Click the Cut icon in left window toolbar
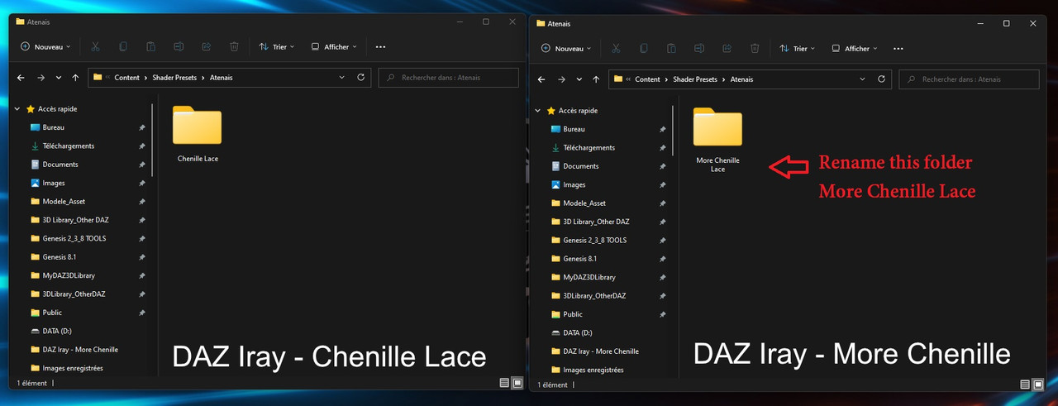1058x406 pixels. [95, 47]
